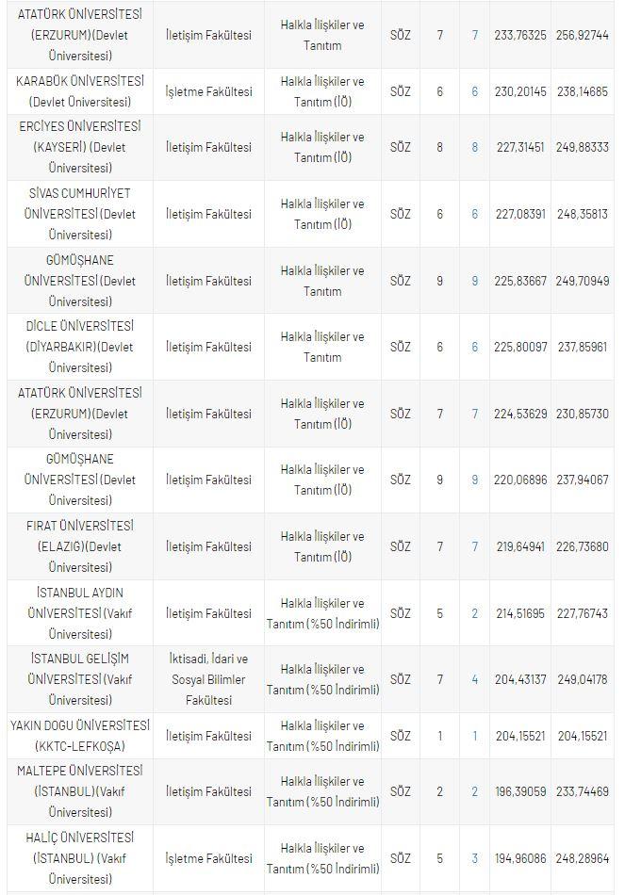Open blue link in Sivas Cumhuriyet row
This screenshot has width=625, height=895.
475,214
